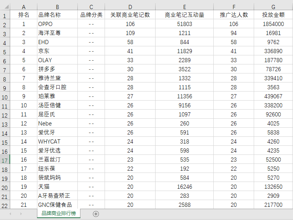293x220 pixels.
Task: Select the 天猫 cell
Action: click(x=57, y=186)
